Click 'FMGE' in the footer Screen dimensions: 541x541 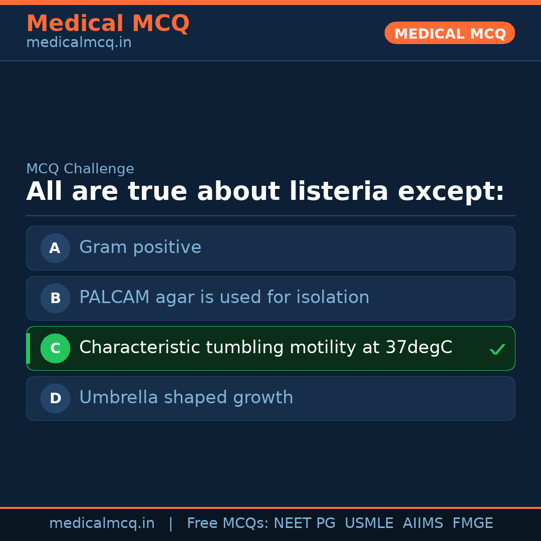tap(472, 523)
